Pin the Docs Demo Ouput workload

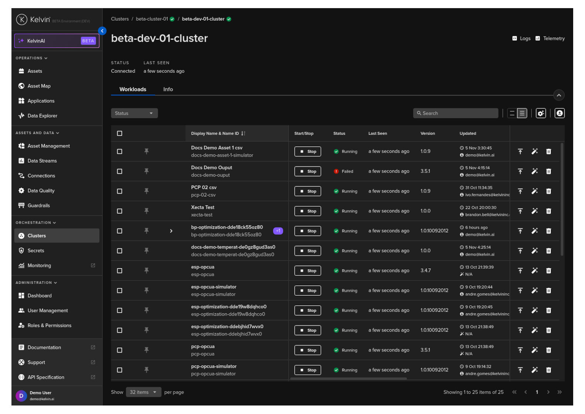(x=147, y=171)
